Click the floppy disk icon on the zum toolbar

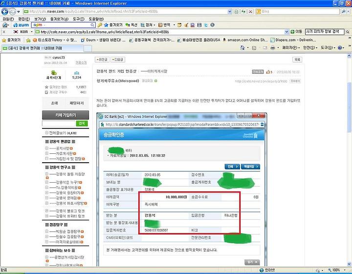(x=199, y=25)
